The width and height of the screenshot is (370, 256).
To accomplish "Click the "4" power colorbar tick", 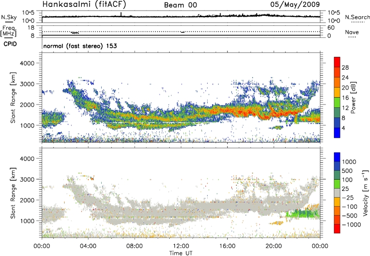I will click(x=343, y=128).
